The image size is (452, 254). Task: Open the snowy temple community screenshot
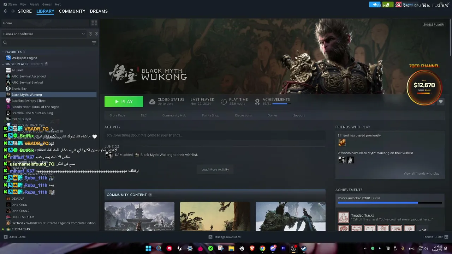point(139,216)
